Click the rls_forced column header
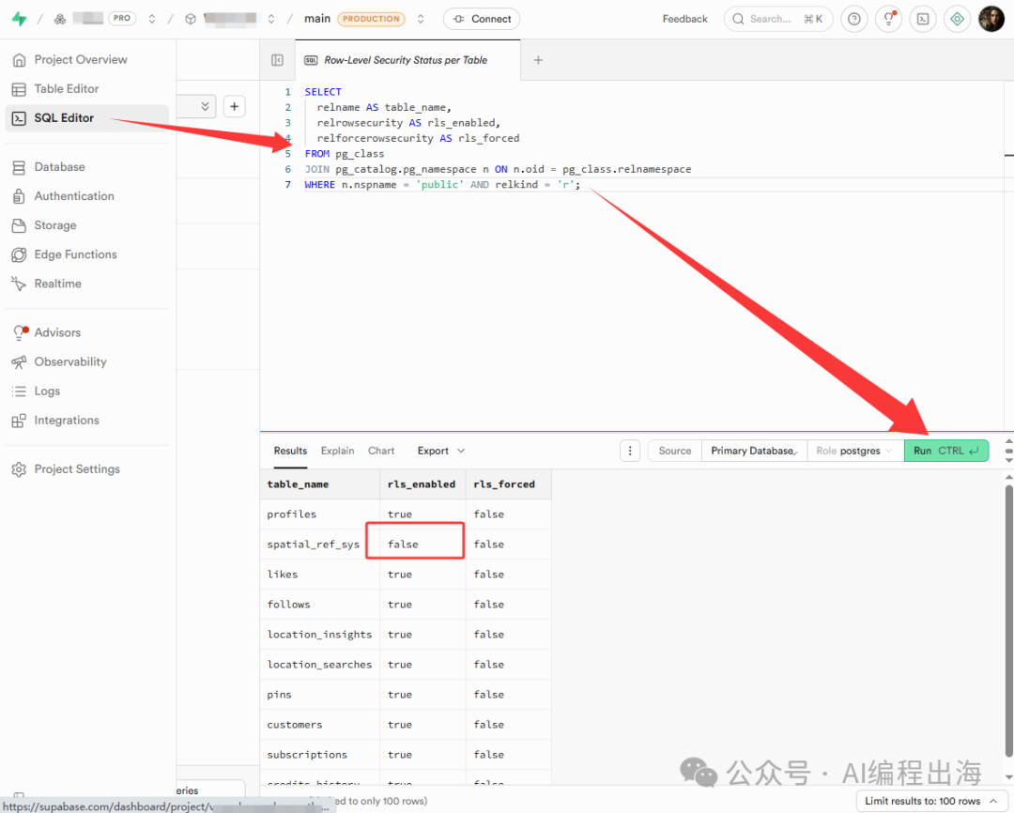This screenshot has height=813, width=1014. pyautogui.click(x=508, y=484)
